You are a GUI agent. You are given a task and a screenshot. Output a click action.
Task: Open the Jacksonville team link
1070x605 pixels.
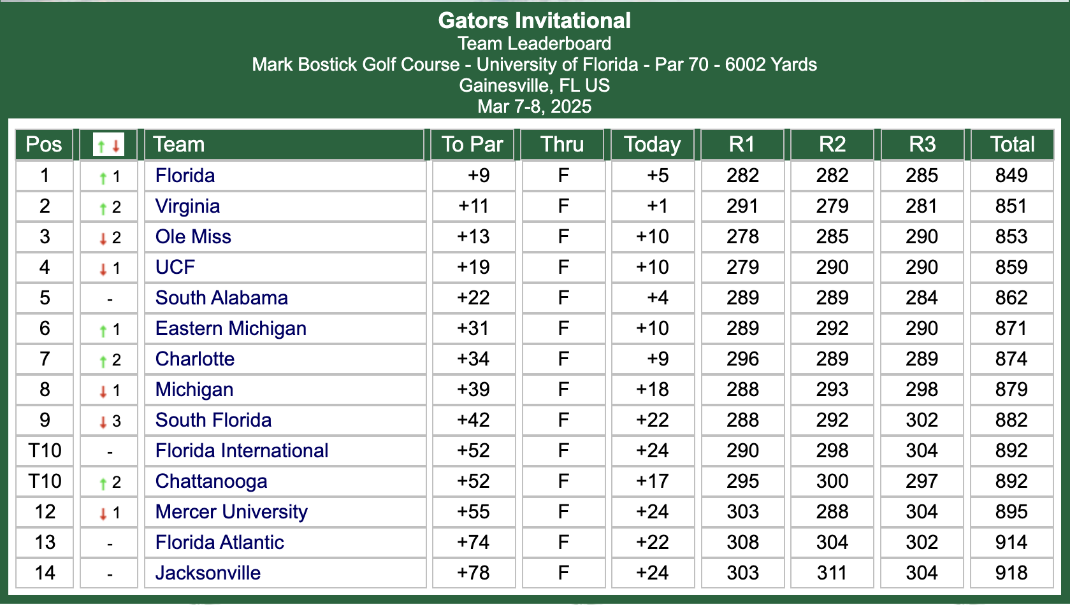(x=208, y=573)
